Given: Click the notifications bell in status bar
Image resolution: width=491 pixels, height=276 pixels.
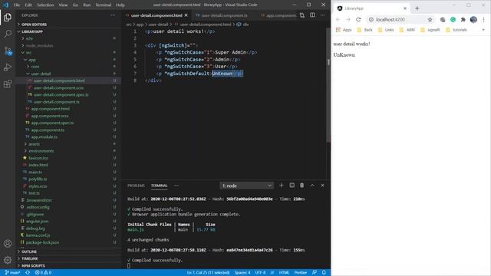Looking at the screenshot, I should [x=324, y=273].
